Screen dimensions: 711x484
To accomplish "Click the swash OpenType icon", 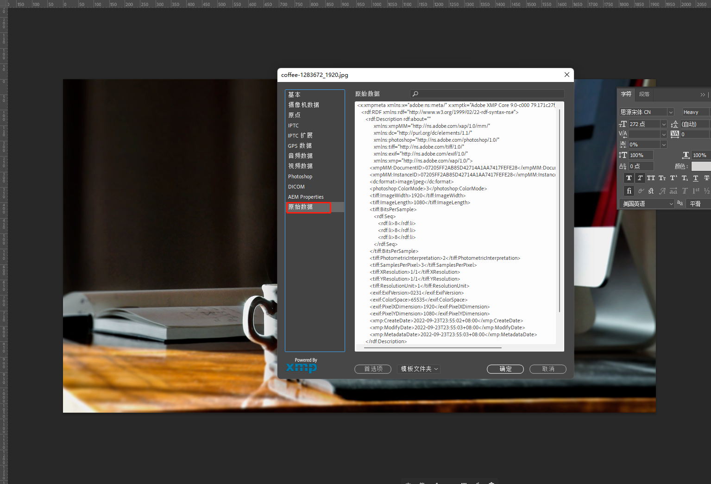I will pyautogui.click(x=662, y=191).
